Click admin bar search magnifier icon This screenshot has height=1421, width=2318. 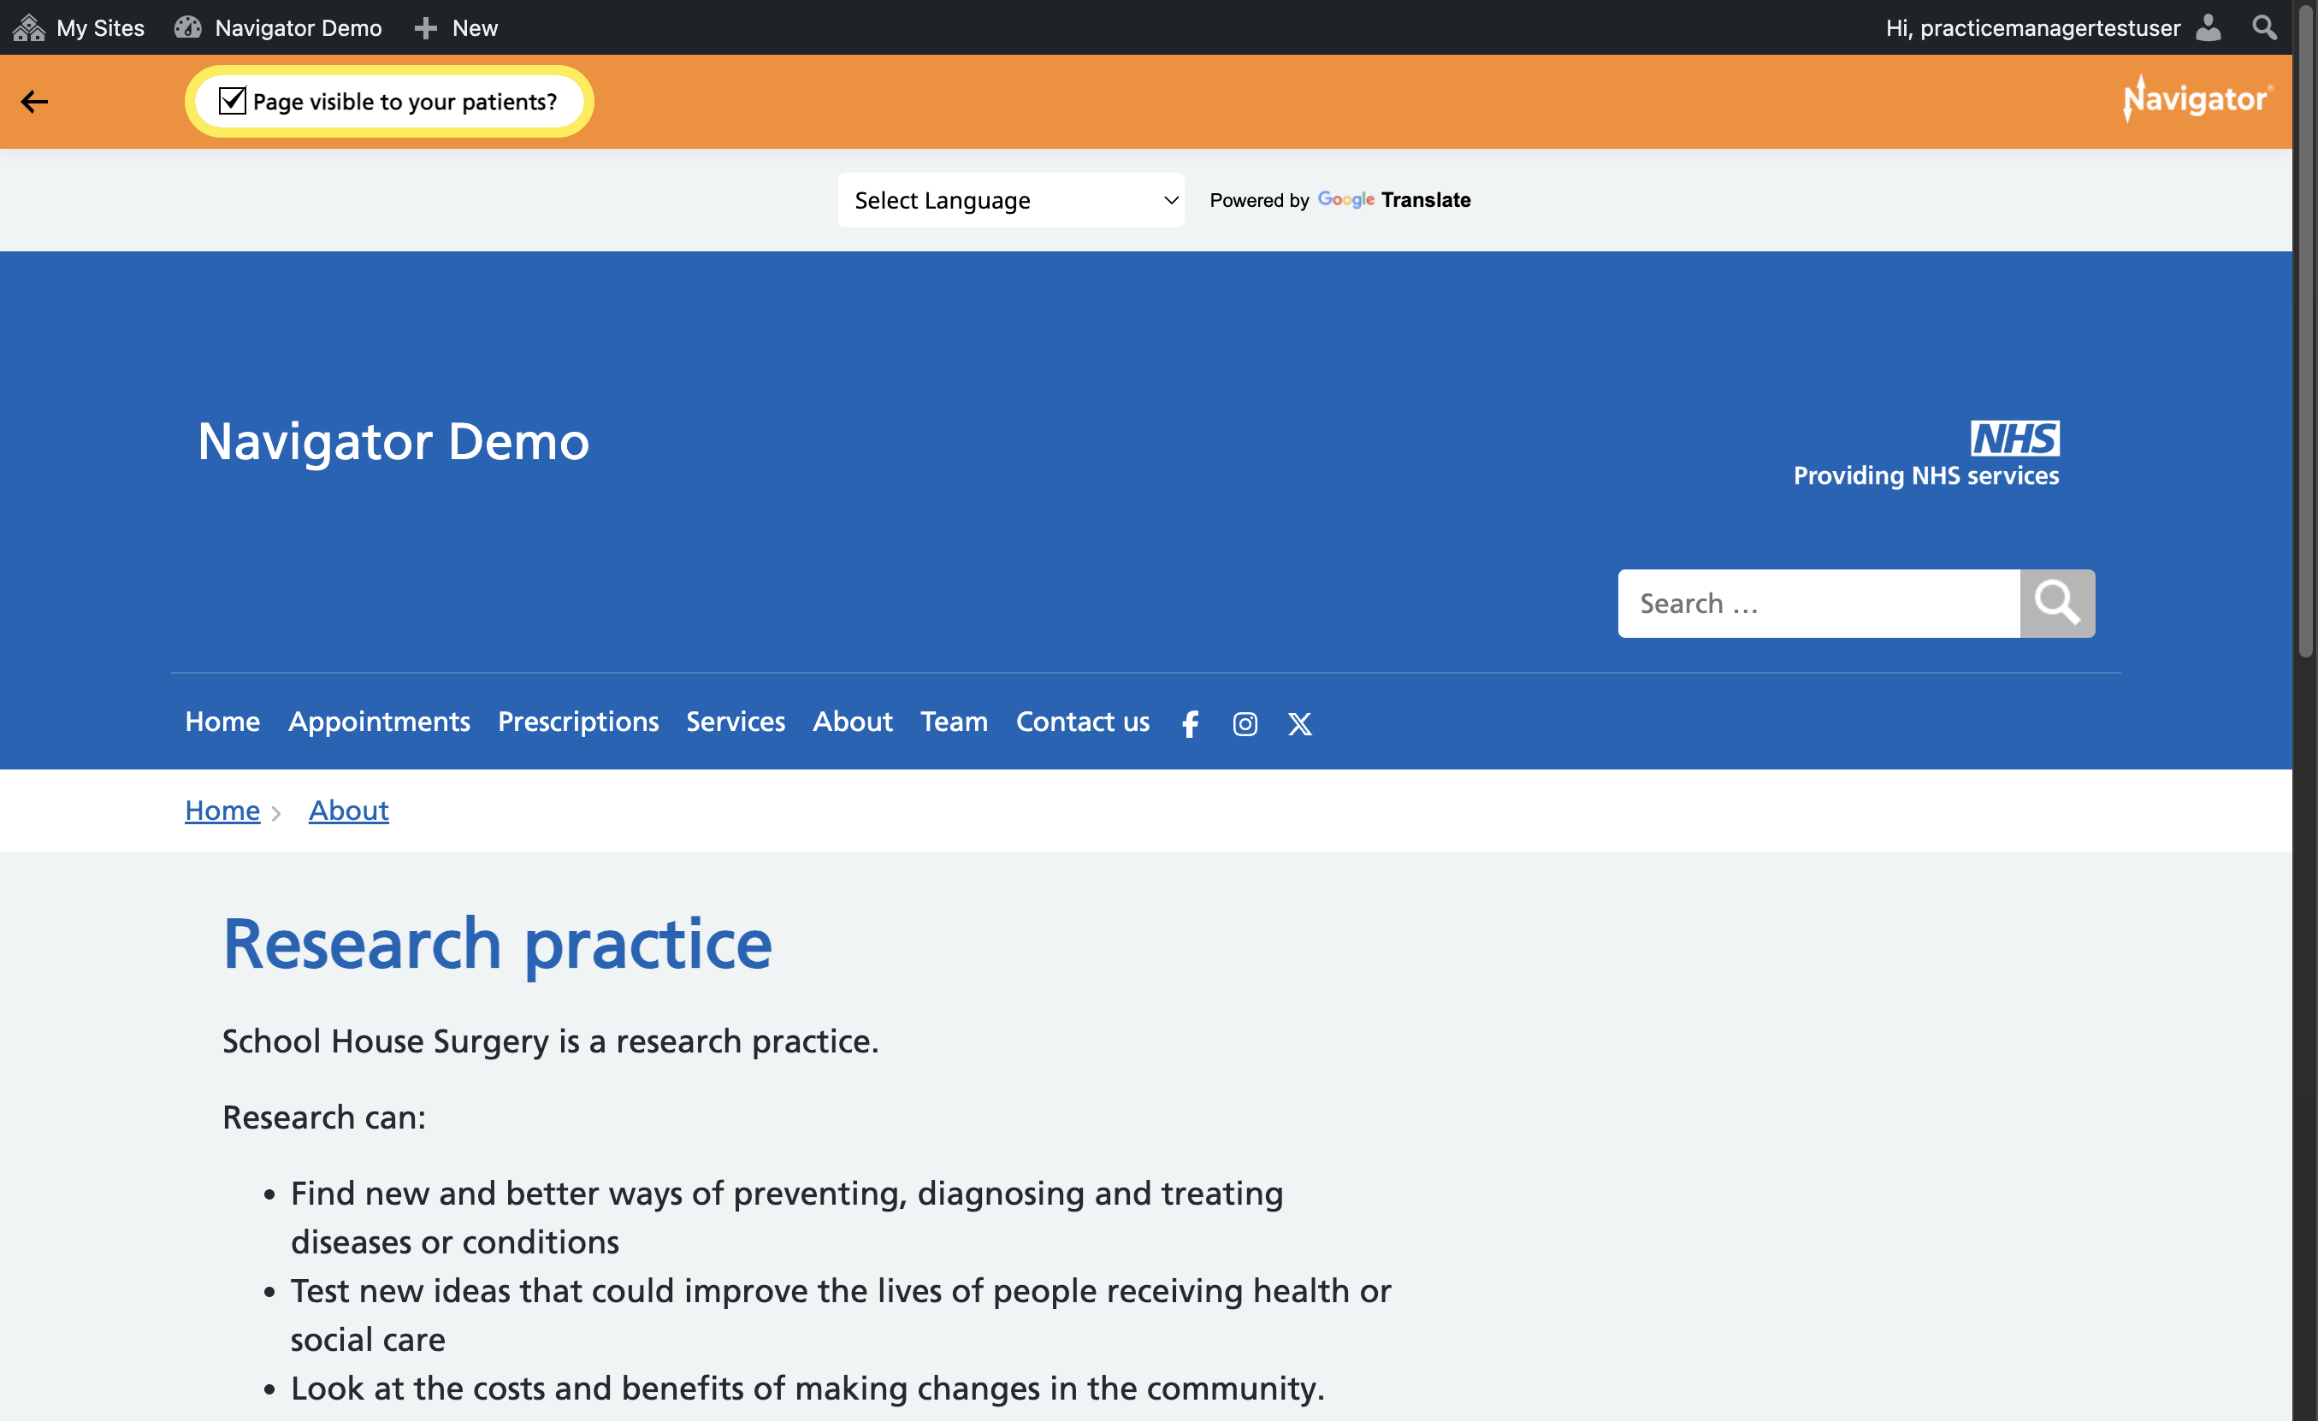pos(2265,27)
